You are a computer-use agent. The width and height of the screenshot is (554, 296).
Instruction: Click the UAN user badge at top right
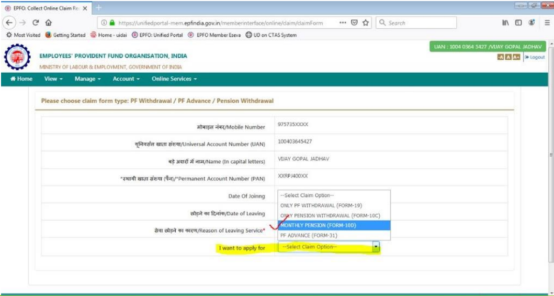tap(488, 47)
